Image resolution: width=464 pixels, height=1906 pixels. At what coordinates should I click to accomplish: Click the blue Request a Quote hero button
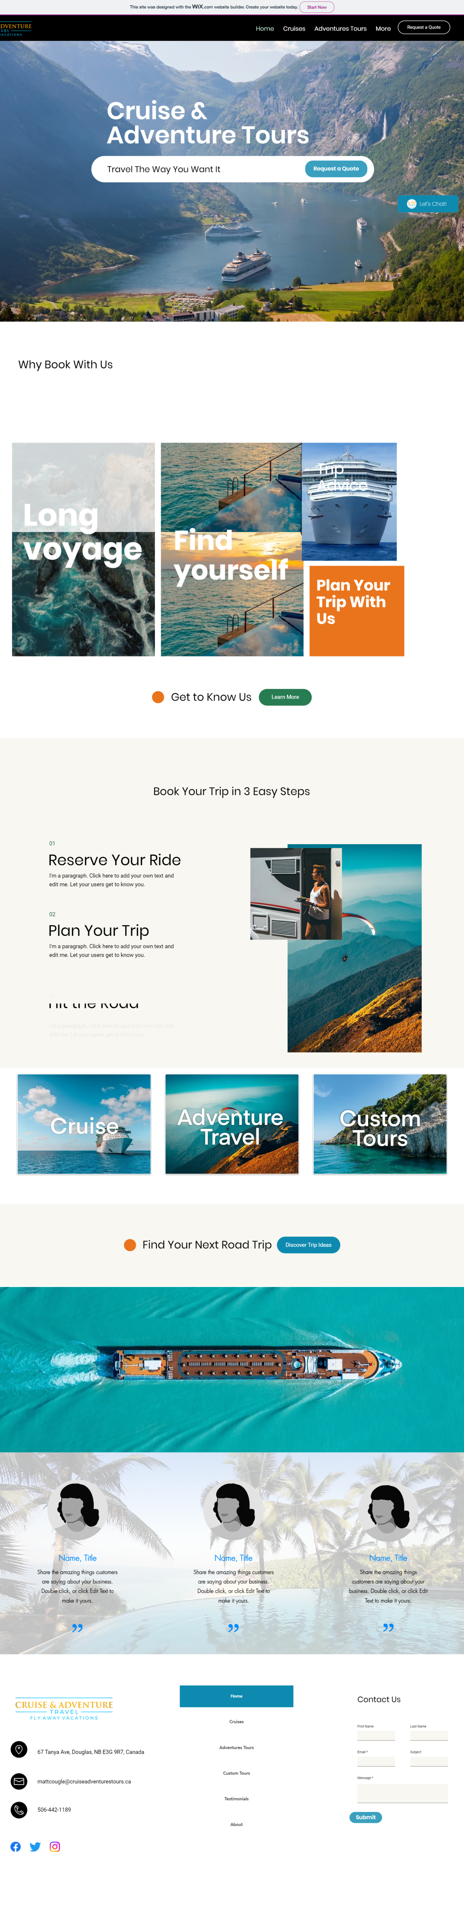tap(336, 169)
